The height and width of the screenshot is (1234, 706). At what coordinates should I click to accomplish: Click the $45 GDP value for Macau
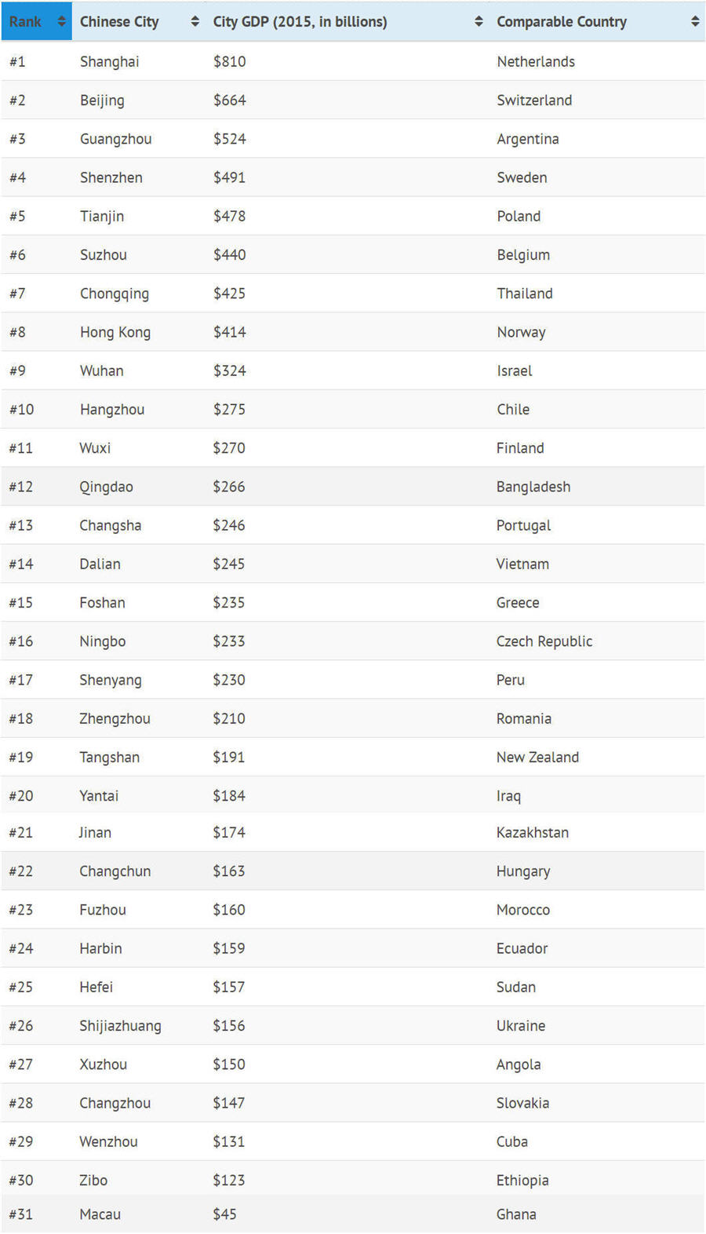click(x=224, y=1214)
